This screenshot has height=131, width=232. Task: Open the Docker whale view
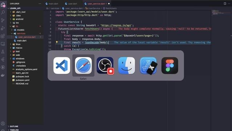(x=3, y=75)
